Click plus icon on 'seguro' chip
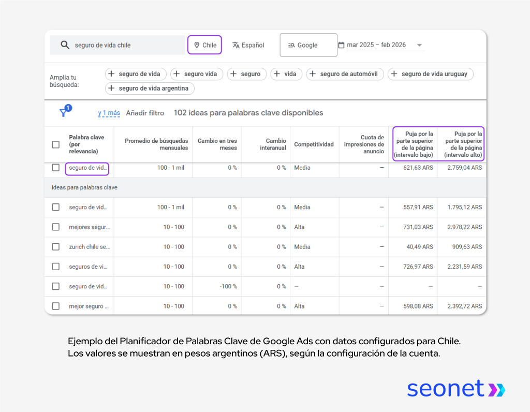 click(233, 73)
